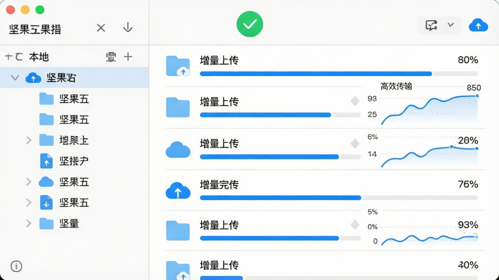Click the 40% progress percentage text

[x=468, y=265]
